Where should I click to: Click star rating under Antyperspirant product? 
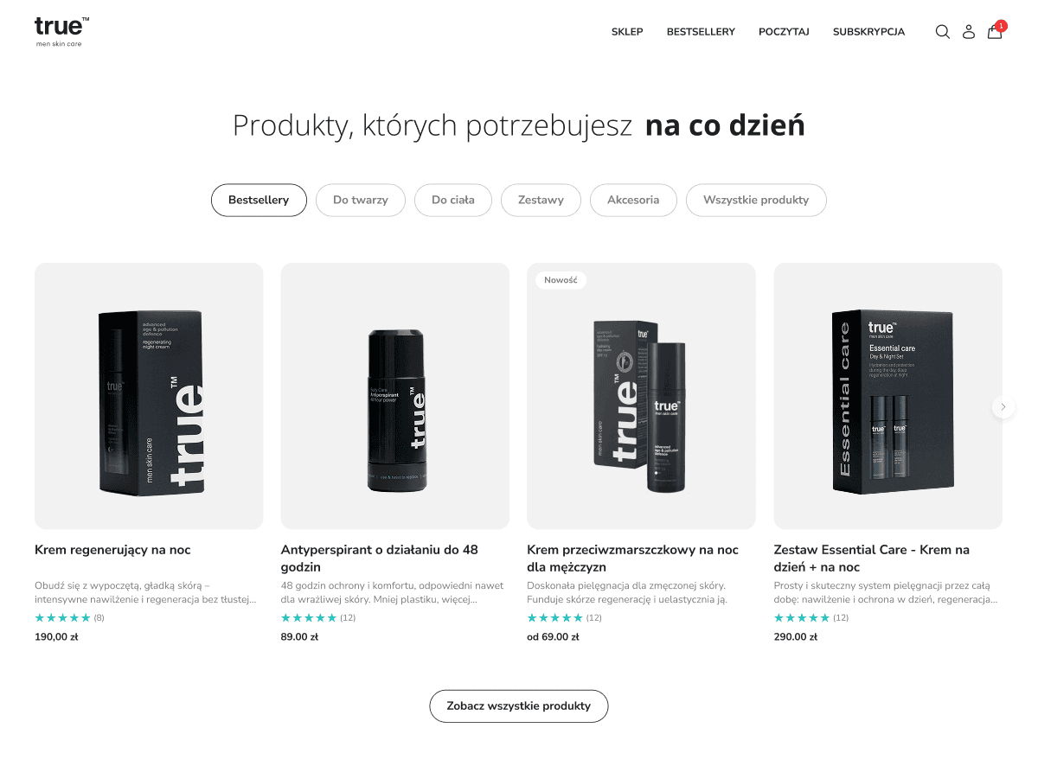(x=309, y=617)
